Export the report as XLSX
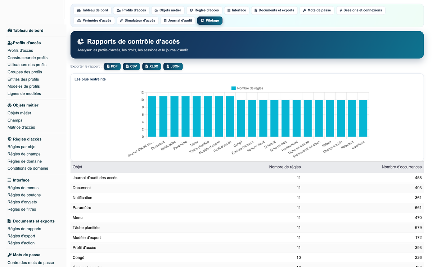Image resolution: width=432 pixels, height=267 pixels. click(x=151, y=66)
